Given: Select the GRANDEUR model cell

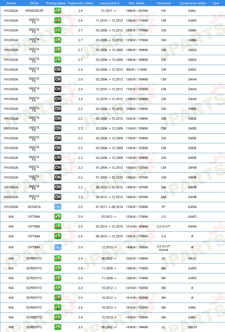Looking at the screenshot, I should [x=34, y=11].
